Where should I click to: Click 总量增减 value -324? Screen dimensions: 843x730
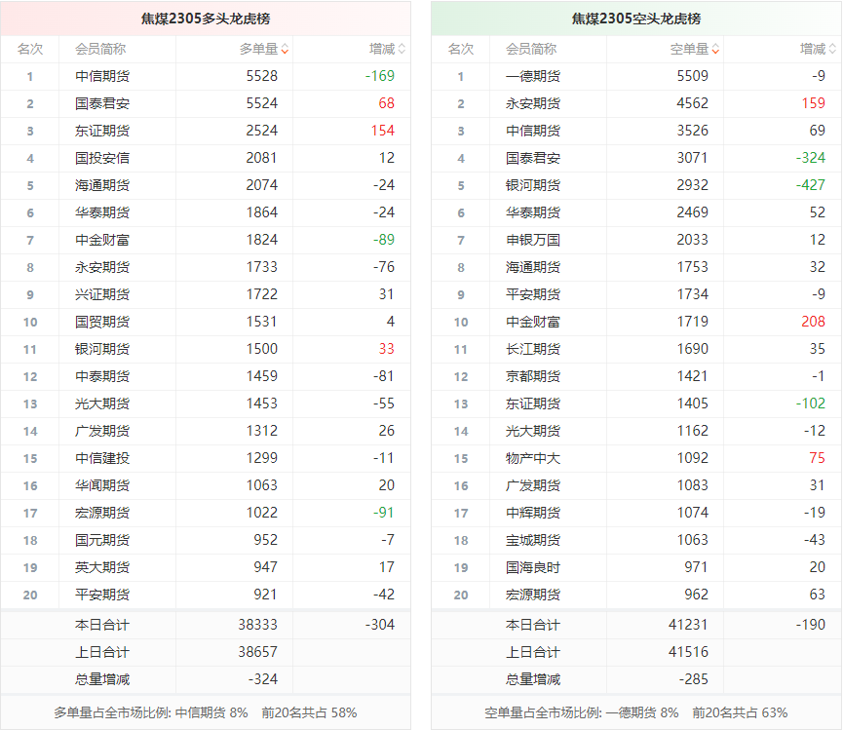[x=263, y=679]
